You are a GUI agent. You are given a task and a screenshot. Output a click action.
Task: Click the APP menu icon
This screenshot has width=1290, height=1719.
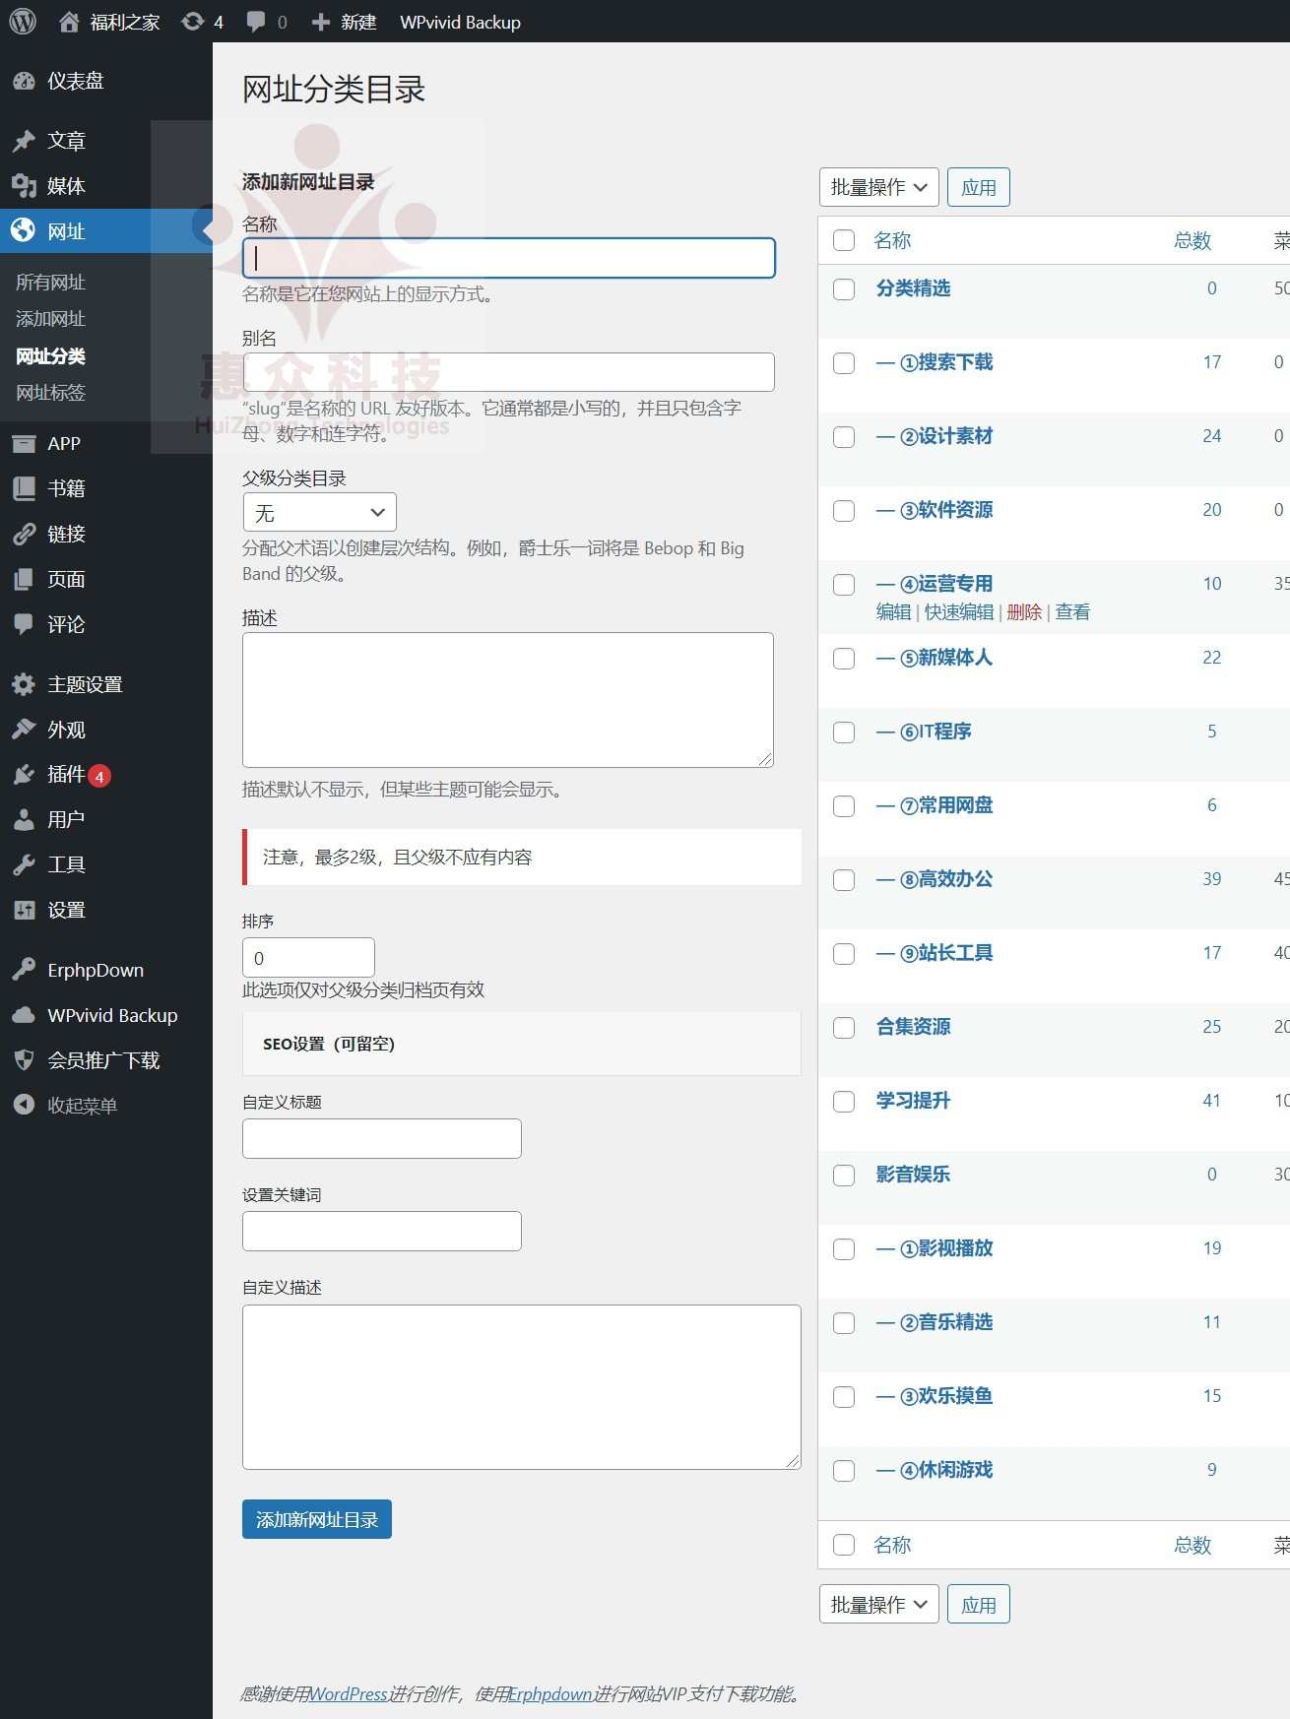pos(24,444)
